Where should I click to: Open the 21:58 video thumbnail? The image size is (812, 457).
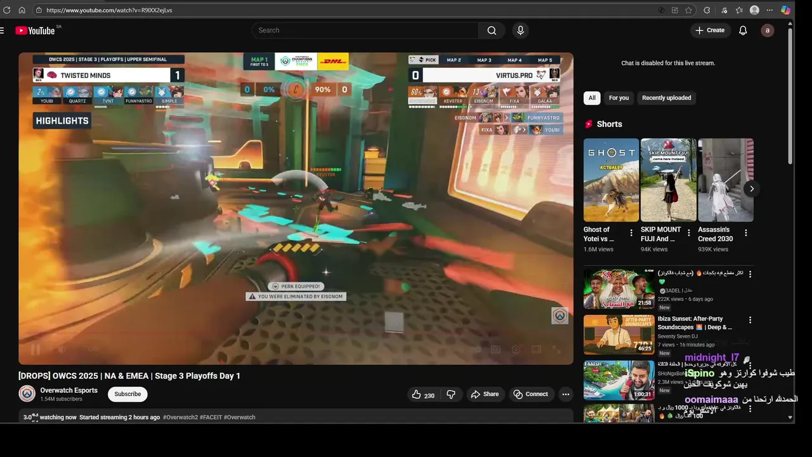619,289
